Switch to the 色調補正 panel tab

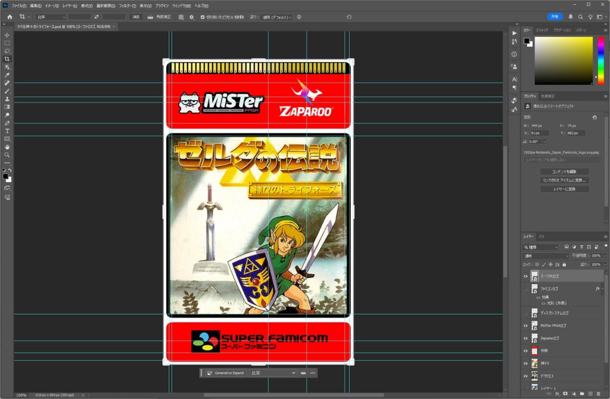[x=547, y=96]
